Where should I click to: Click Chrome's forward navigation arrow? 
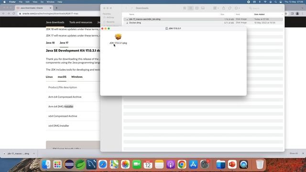click(9, 13)
